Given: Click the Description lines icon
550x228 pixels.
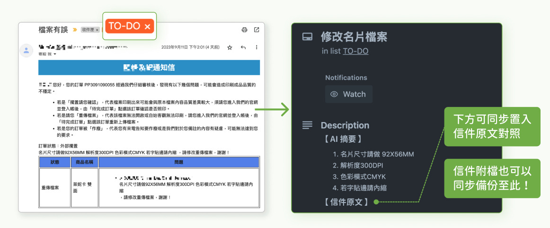Looking at the screenshot, I should (x=307, y=125).
